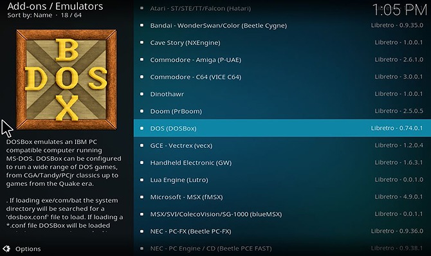Click Libretro - 2.5.0.5 version text
The image size is (431, 256).
click(399, 111)
